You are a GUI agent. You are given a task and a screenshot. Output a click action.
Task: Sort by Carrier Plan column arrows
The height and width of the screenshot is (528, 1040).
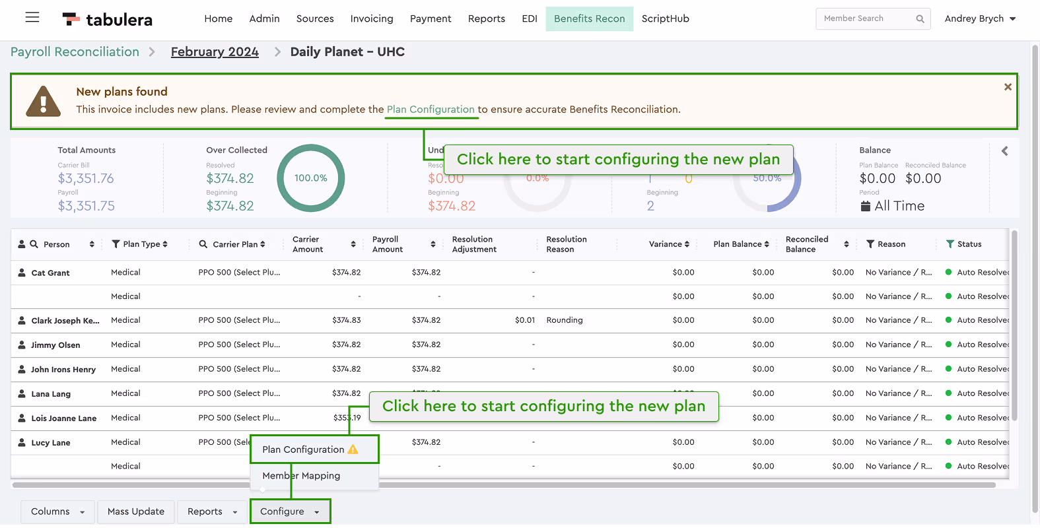263,244
